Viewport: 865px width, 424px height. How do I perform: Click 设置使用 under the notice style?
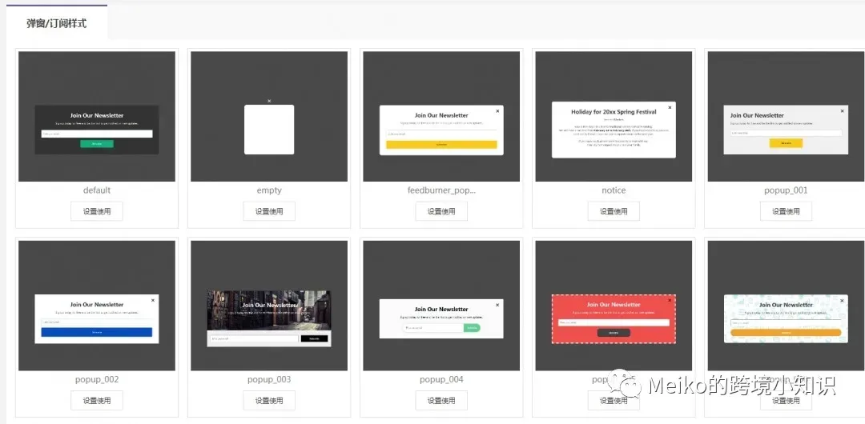[x=614, y=211]
